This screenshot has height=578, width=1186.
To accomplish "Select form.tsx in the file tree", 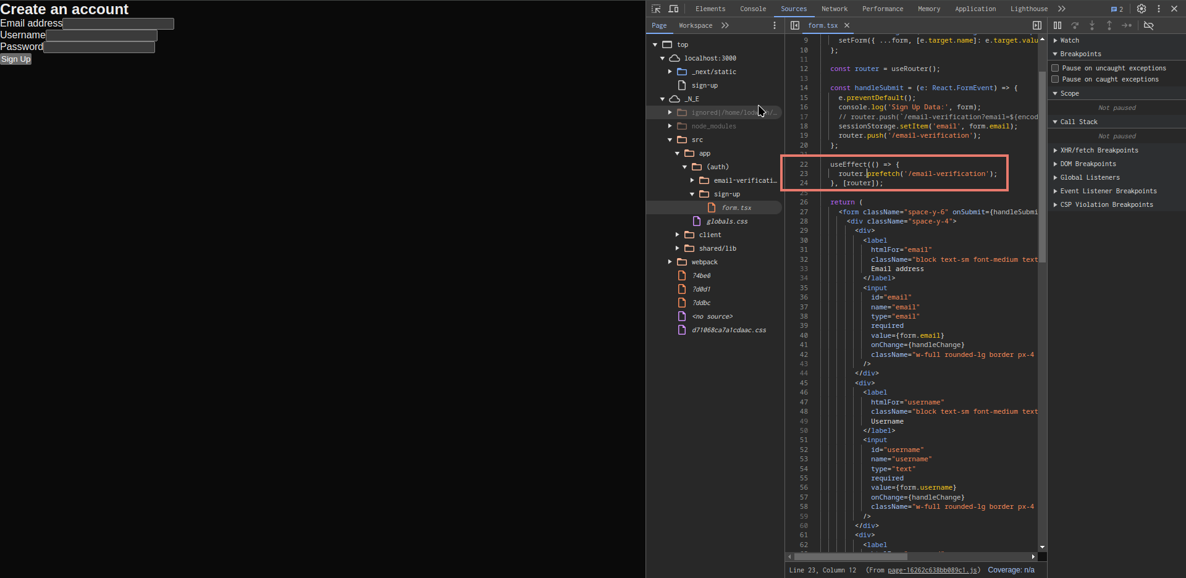I will [736, 207].
